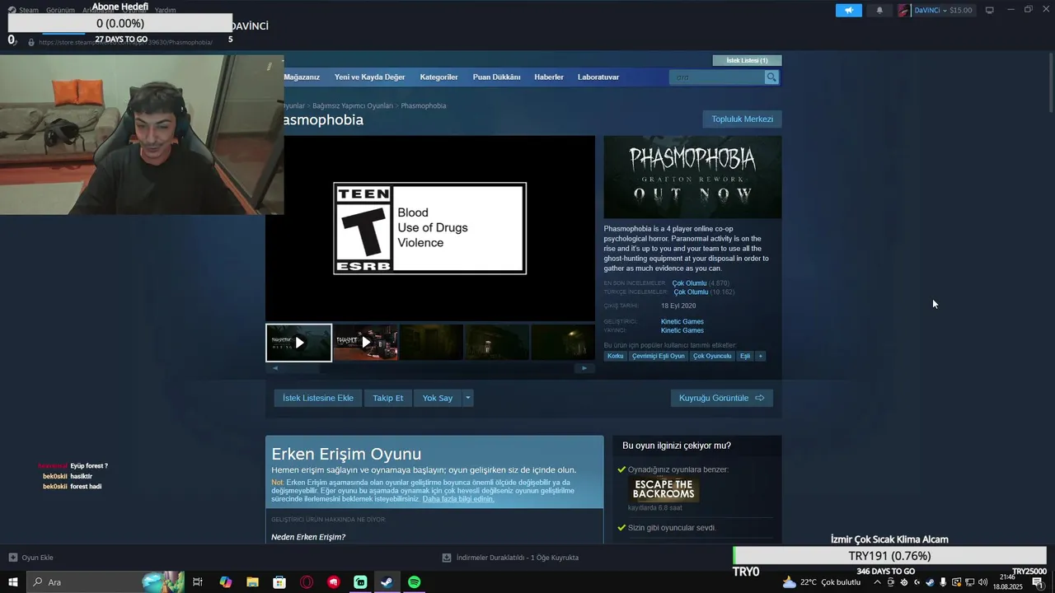This screenshot has height=593, width=1055.
Task: Open Opera browser from the taskbar
Action: (x=307, y=582)
